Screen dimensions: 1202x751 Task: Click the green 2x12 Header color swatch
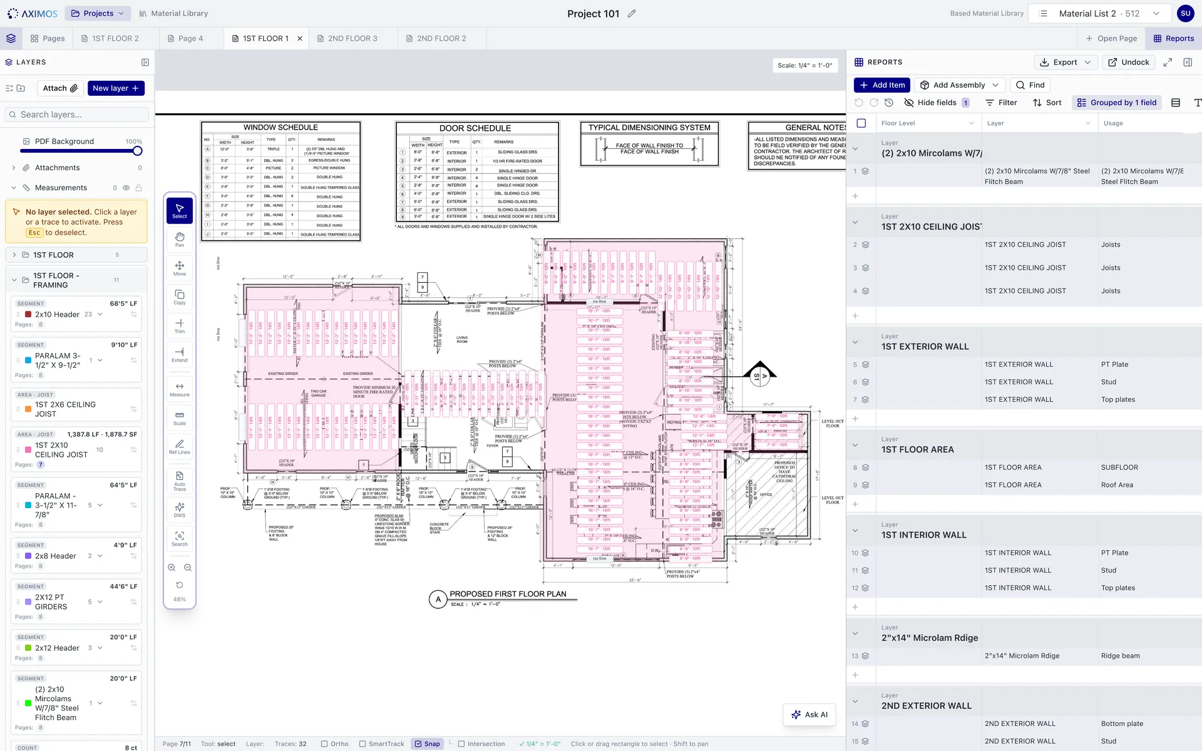[28, 648]
